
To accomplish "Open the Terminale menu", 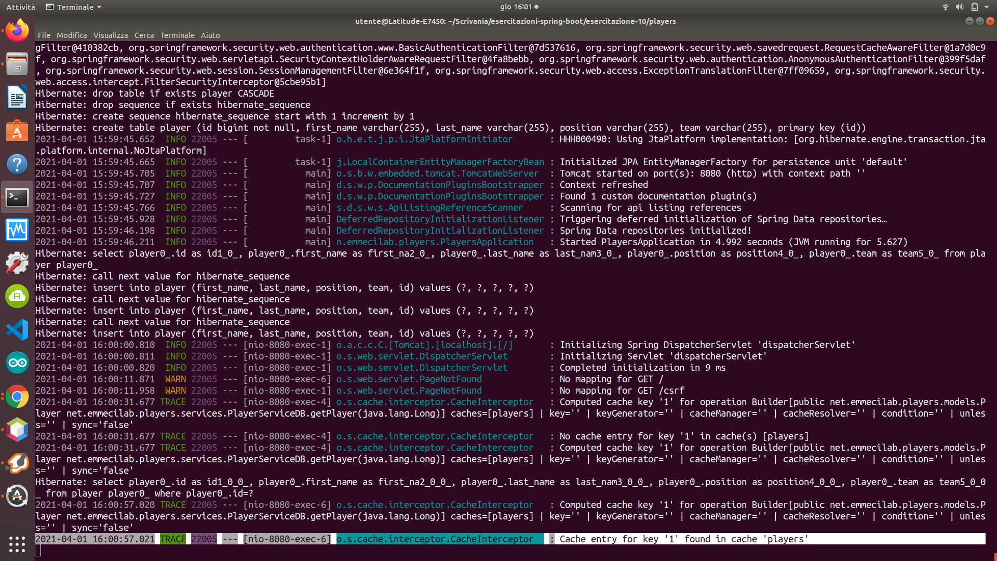I will [177, 35].
